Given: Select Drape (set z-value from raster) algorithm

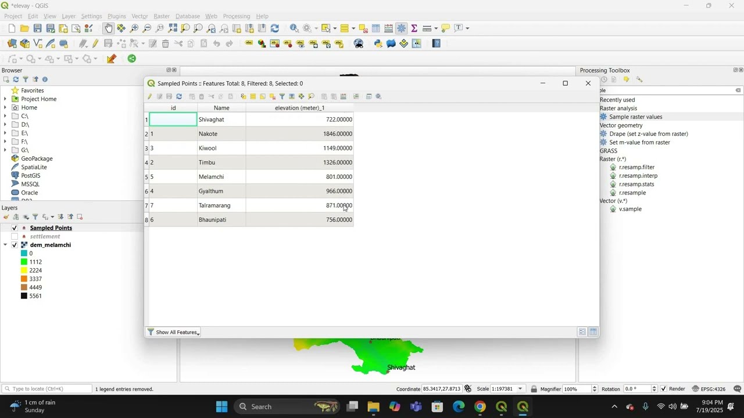Looking at the screenshot, I should pyautogui.click(x=648, y=134).
